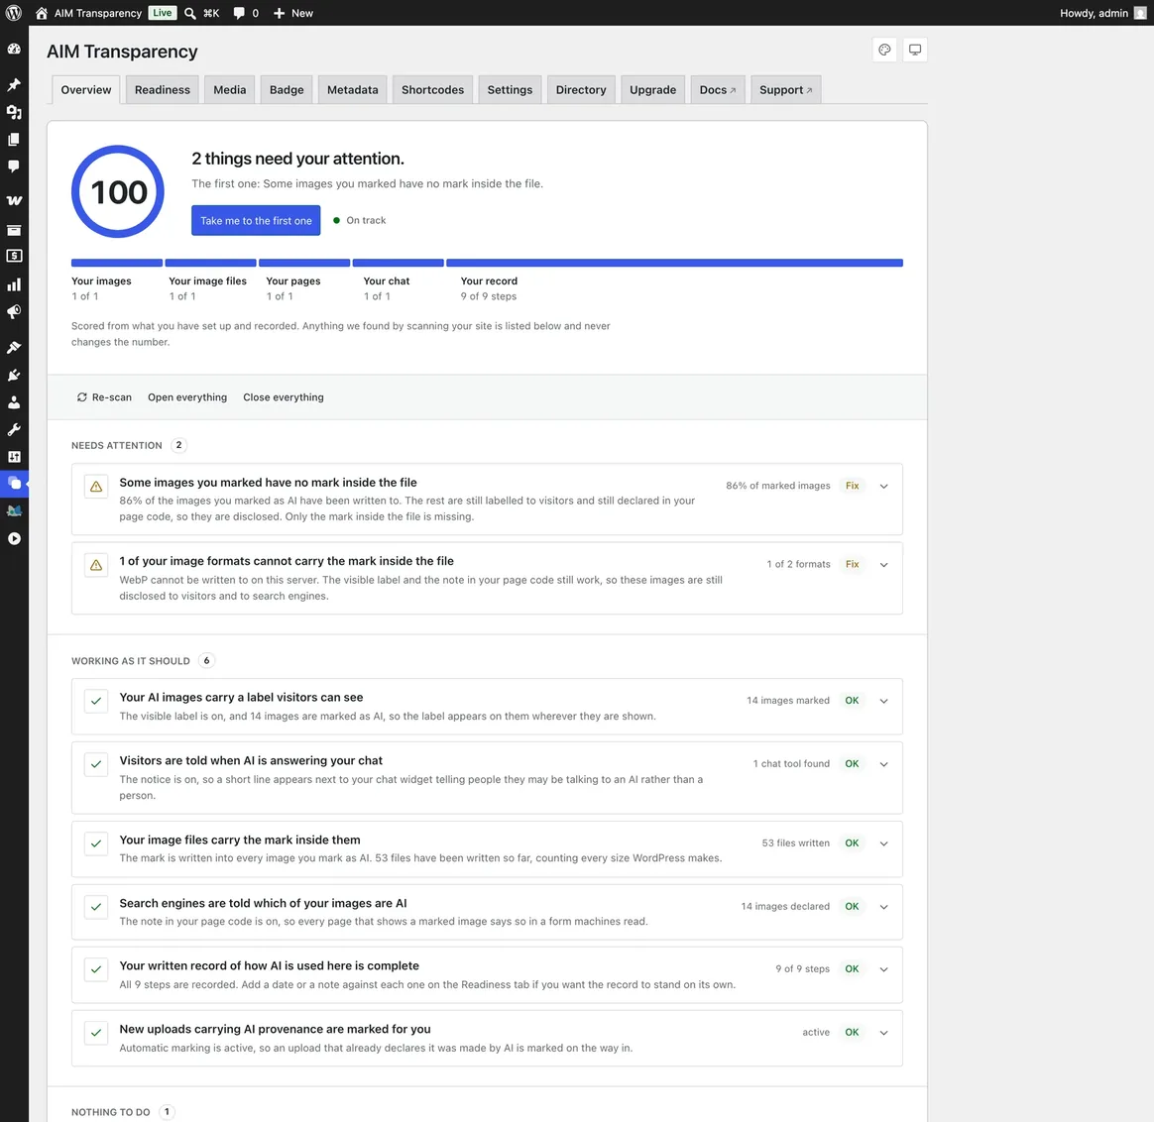The height and width of the screenshot is (1122, 1154).
Task: Expand 'Search engines are told' row
Action: coord(884,907)
